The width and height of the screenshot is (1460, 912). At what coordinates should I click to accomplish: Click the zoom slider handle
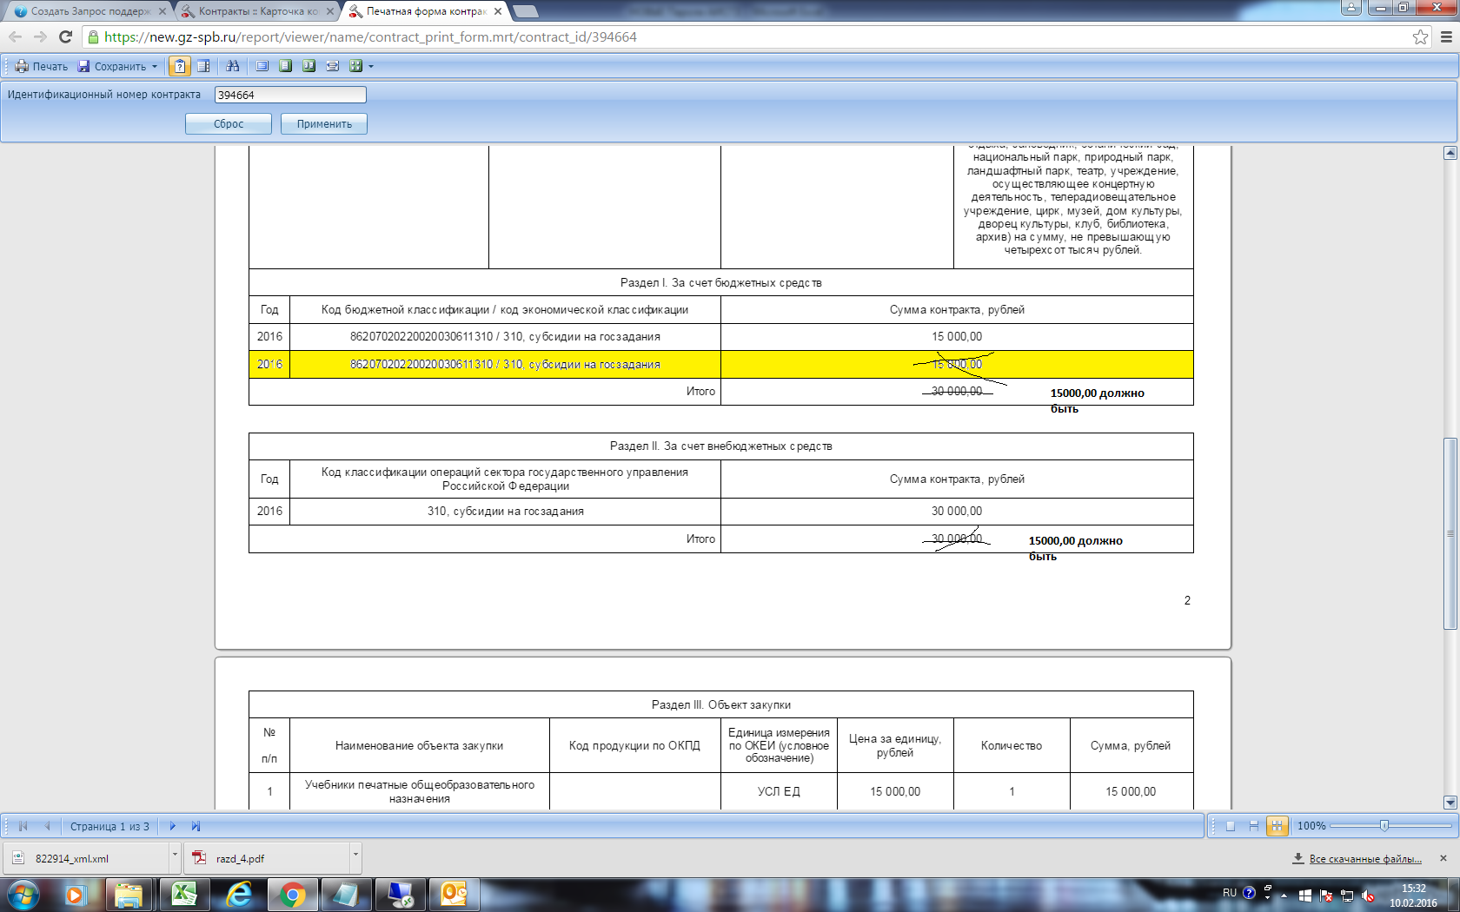tap(1384, 826)
